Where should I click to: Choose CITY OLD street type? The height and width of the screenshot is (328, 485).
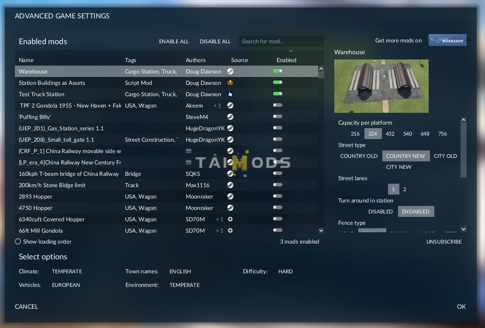coord(445,156)
